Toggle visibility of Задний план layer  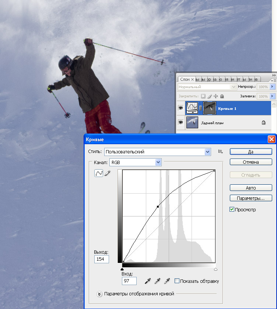180,122
